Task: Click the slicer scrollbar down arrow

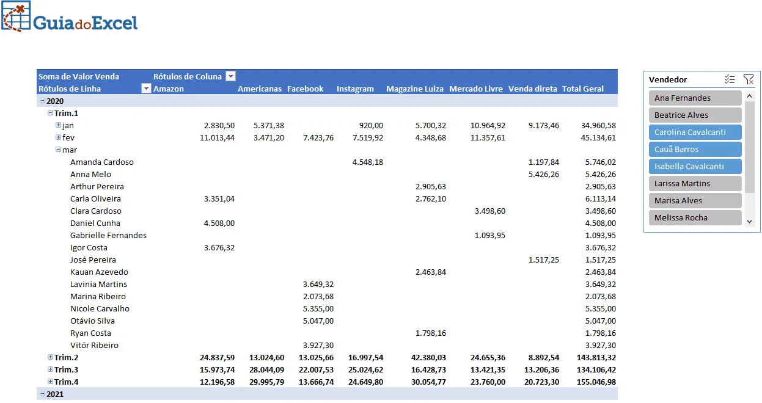Action: pyautogui.click(x=750, y=222)
